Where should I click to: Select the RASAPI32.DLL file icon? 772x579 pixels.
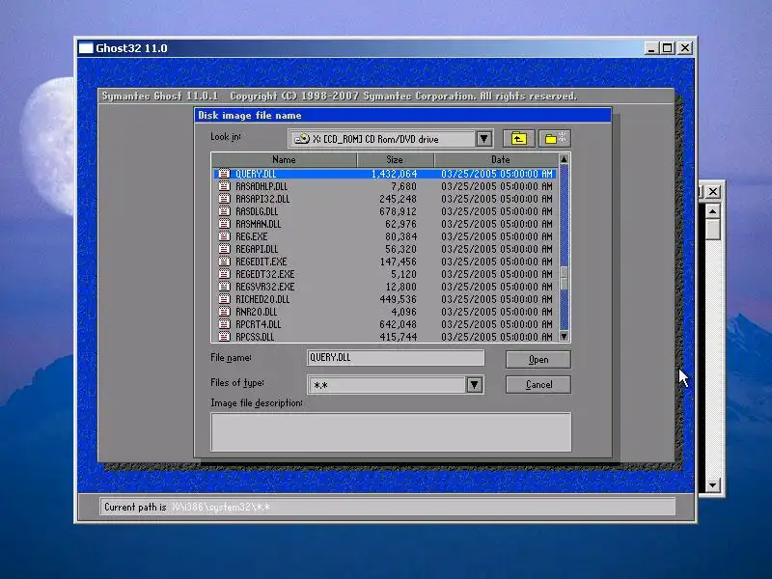pyautogui.click(x=224, y=199)
